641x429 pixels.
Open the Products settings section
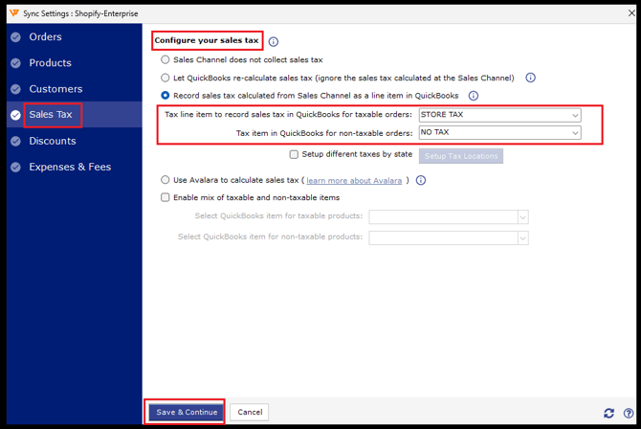pos(75,62)
